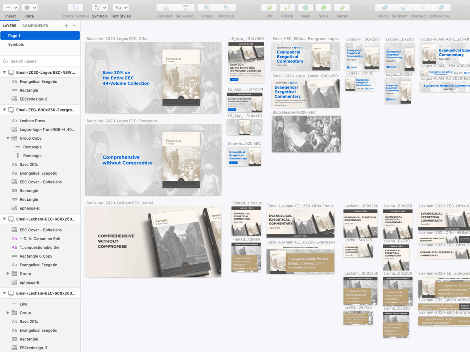
Task: Select the Mask tool in the toolbar
Action: pos(305,8)
